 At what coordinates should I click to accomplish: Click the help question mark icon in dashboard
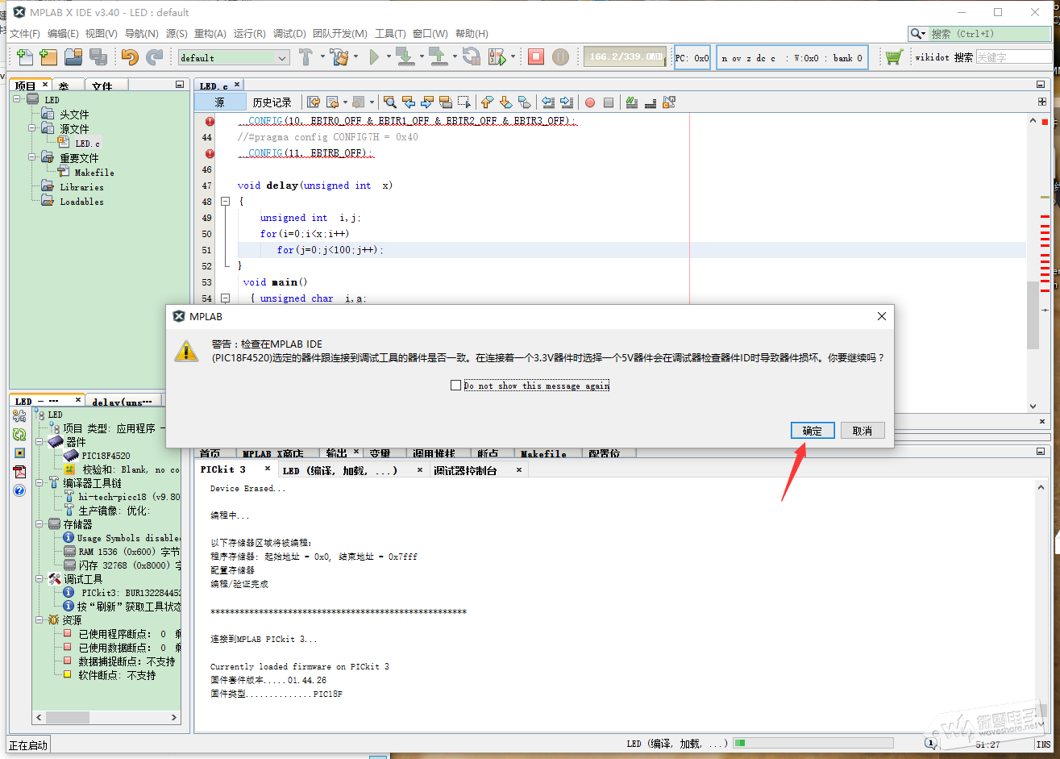(x=19, y=490)
